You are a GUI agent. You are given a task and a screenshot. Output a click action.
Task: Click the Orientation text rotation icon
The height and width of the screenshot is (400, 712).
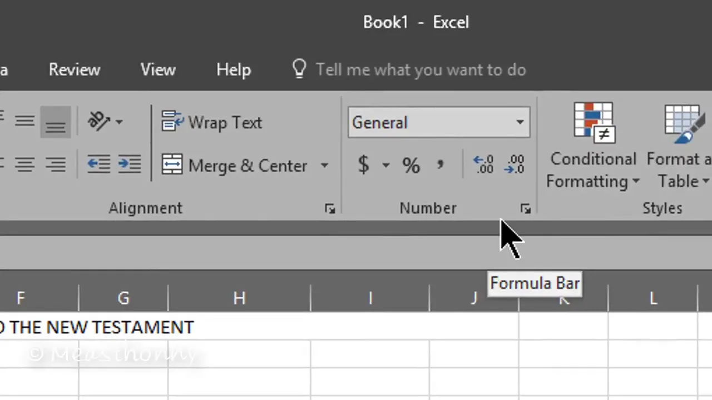99,121
